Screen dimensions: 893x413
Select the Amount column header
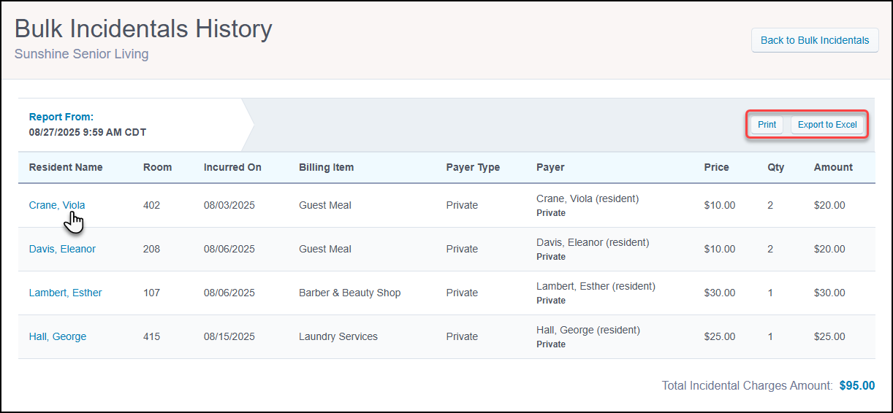[x=833, y=167]
